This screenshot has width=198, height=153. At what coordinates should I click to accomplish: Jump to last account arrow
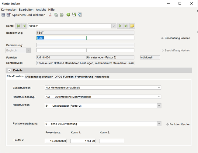click(x=126, y=26)
